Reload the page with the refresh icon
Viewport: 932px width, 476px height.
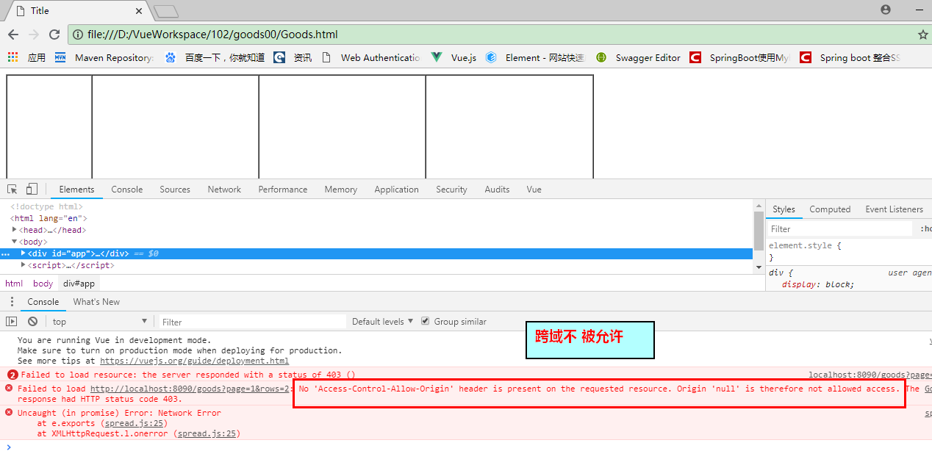click(x=54, y=35)
